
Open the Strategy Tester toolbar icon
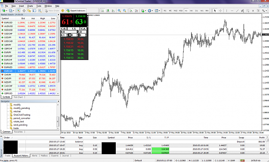pos(40,11)
